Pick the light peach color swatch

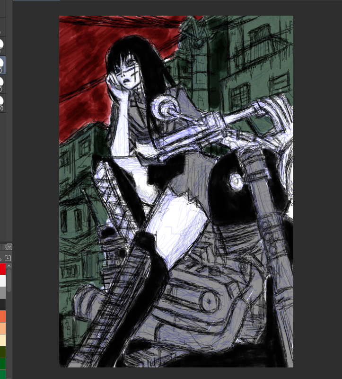(3, 328)
